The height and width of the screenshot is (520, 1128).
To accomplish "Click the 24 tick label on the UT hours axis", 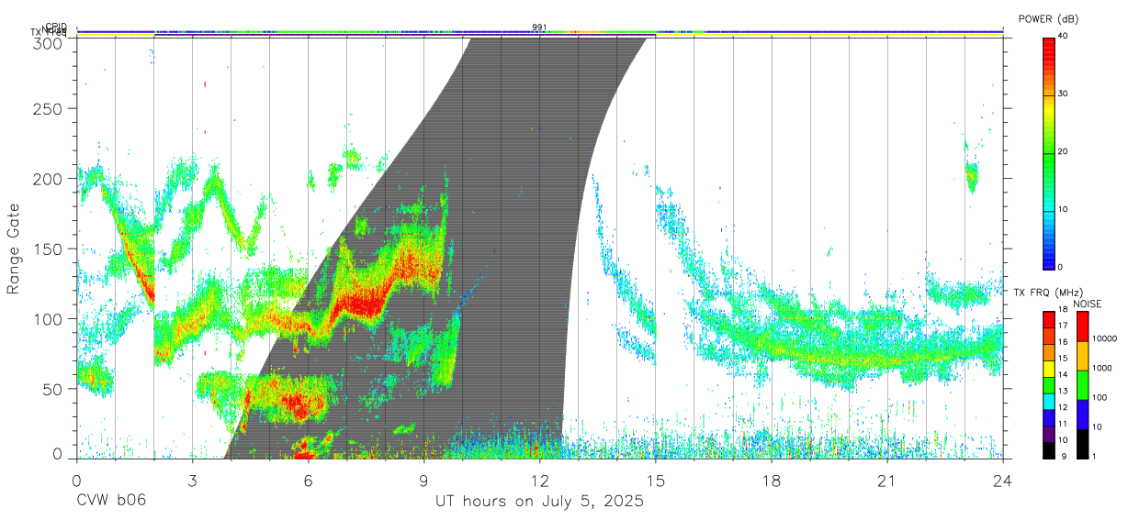I will pyautogui.click(x=1002, y=480).
